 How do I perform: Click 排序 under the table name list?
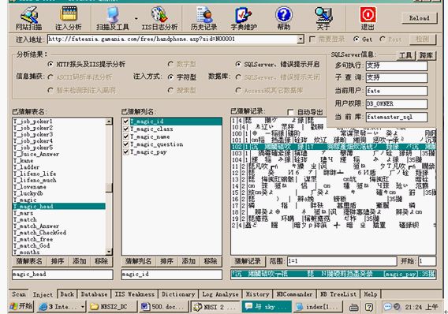(x=58, y=261)
